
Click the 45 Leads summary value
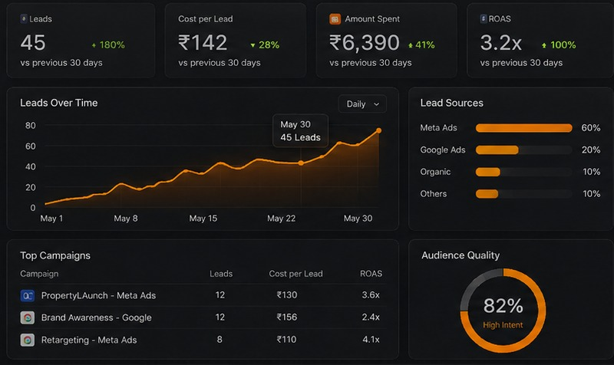click(x=33, y=43)
